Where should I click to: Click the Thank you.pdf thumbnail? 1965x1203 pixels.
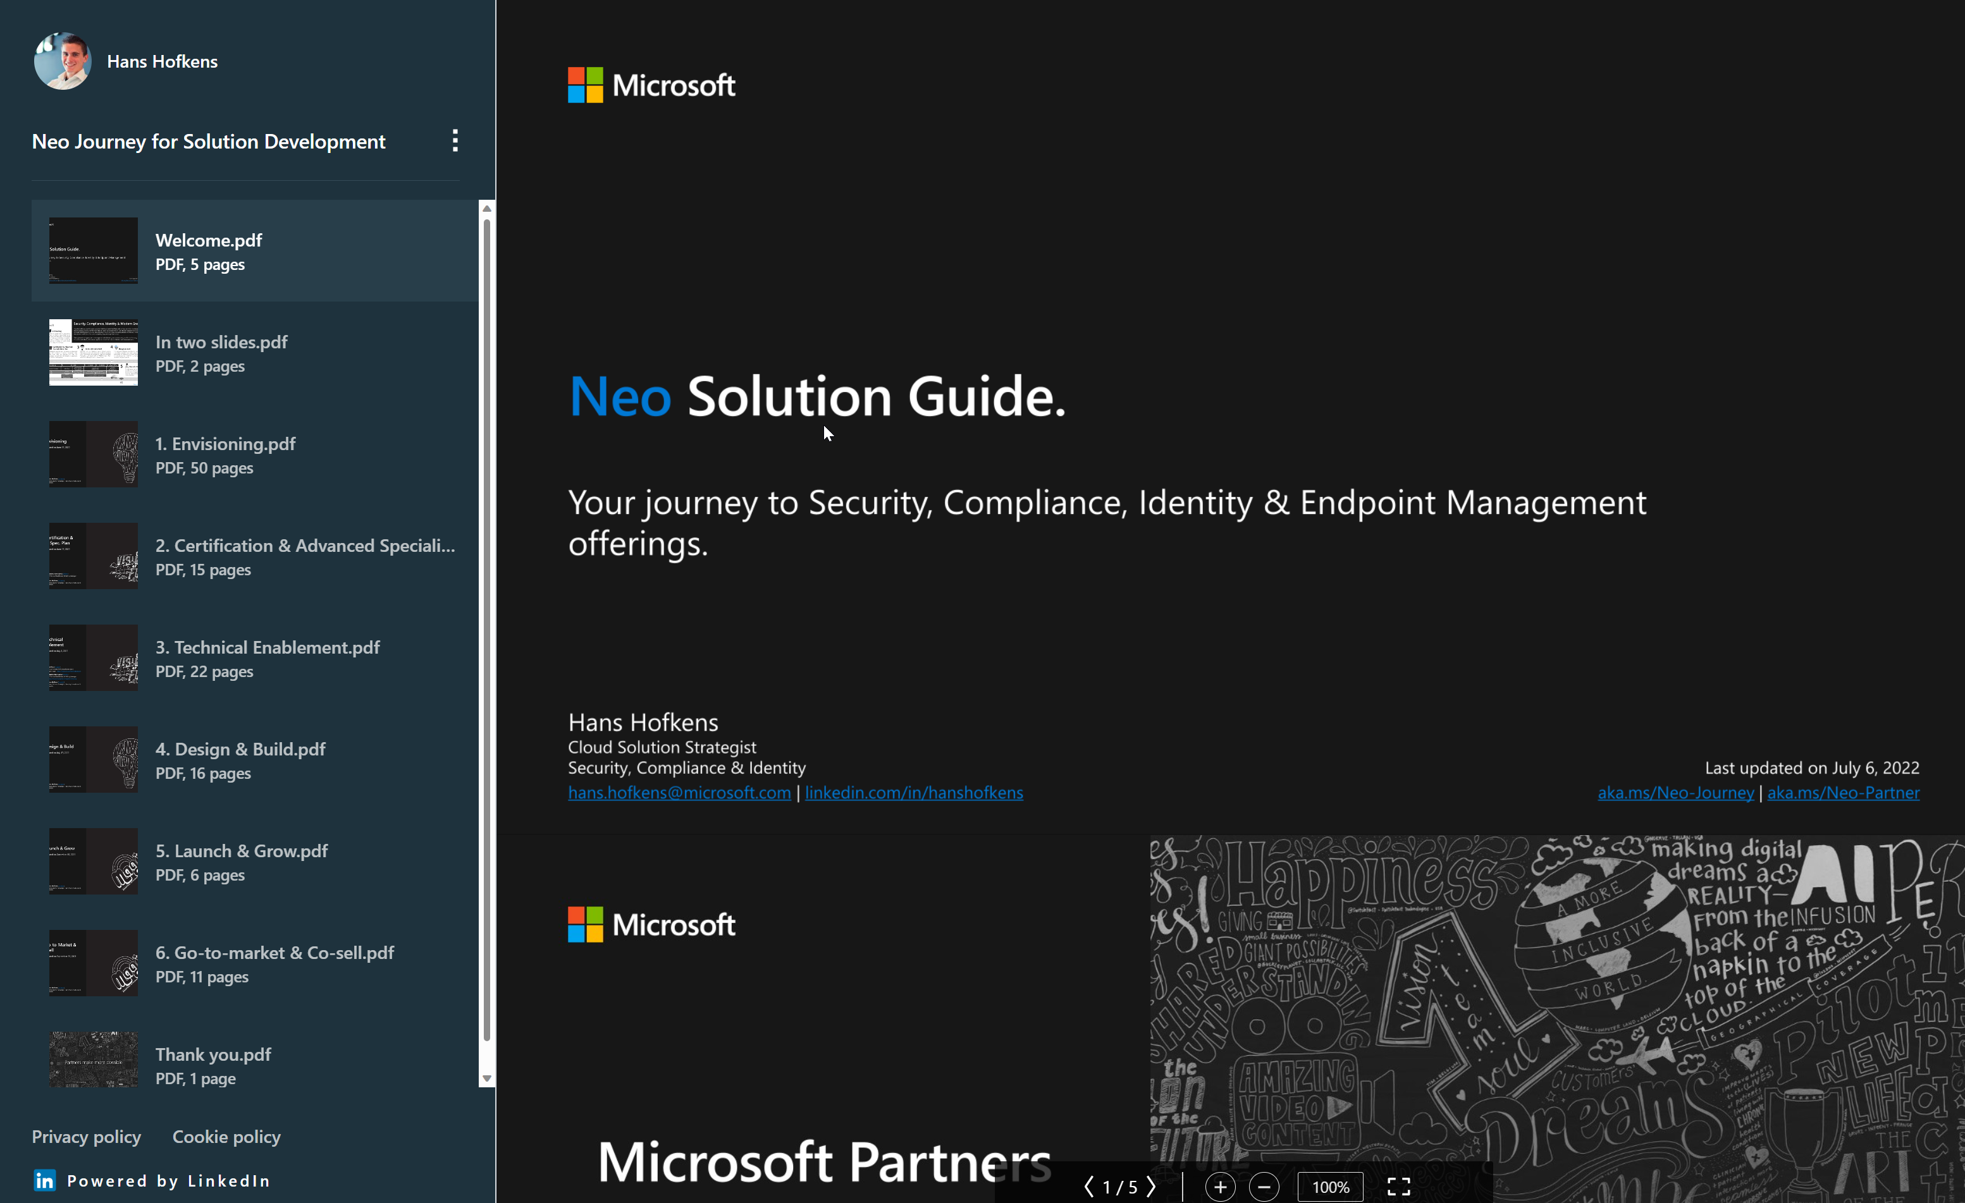point(94,1059)
